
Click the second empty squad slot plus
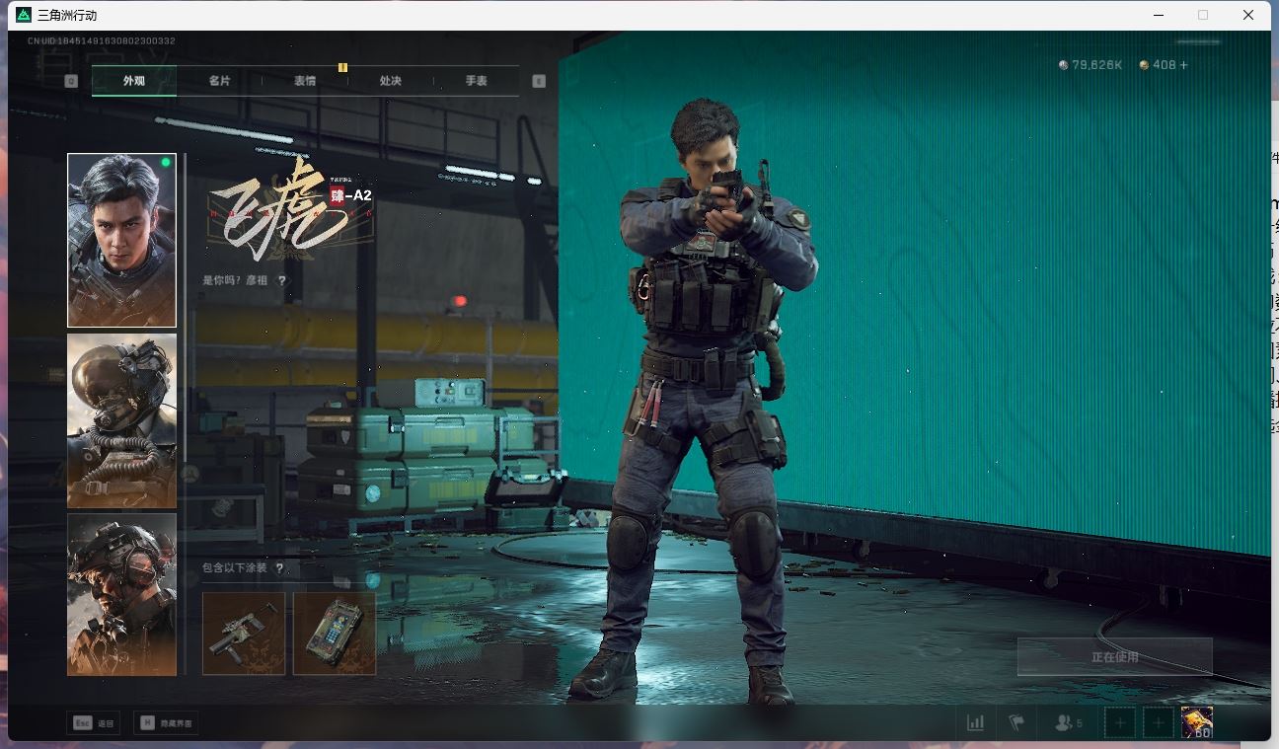(x=1159, y=723)
